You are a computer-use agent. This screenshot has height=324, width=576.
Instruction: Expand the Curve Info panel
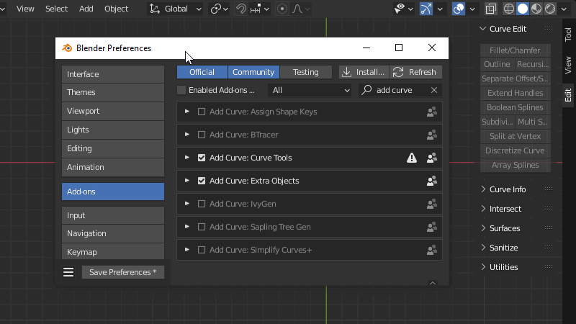(483, 189)
